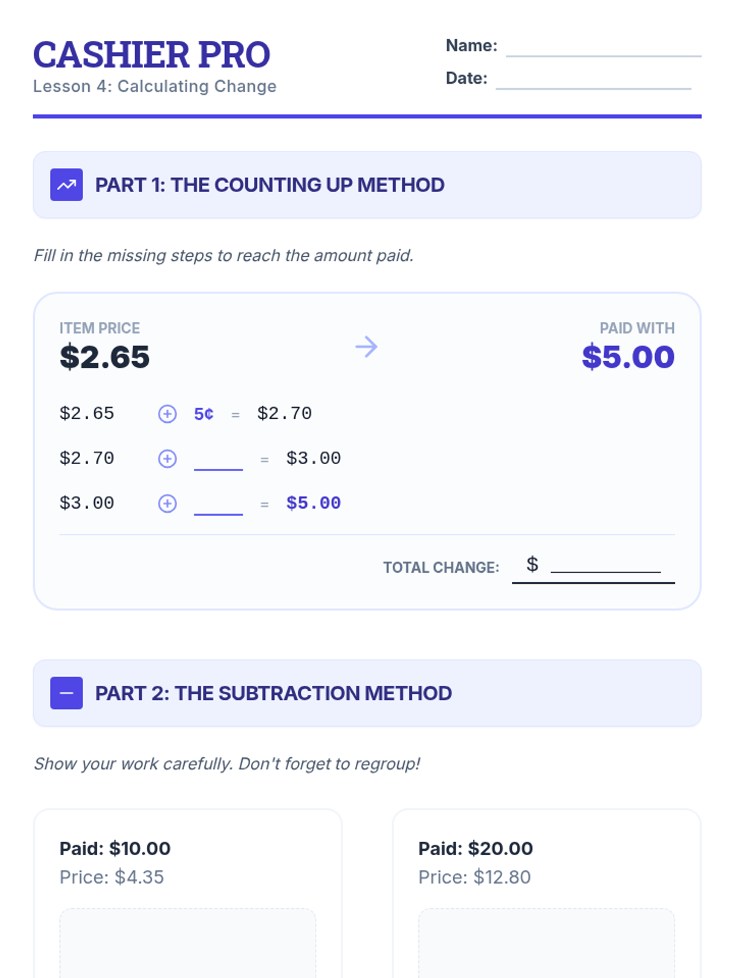The image size is (734, 978).
Task: Click the 5¢ filled-in step value
Action: point(204,414)
